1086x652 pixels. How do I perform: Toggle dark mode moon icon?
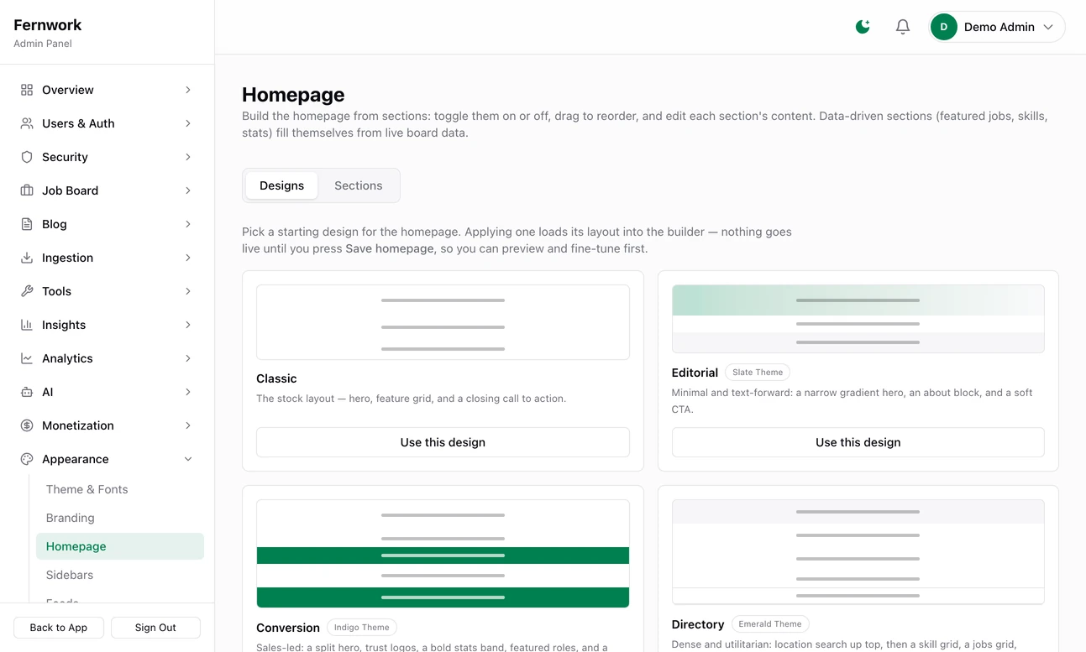(x=863, y=27)
